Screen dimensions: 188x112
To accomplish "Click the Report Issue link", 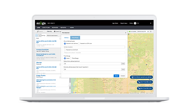I will click(124, 23).
